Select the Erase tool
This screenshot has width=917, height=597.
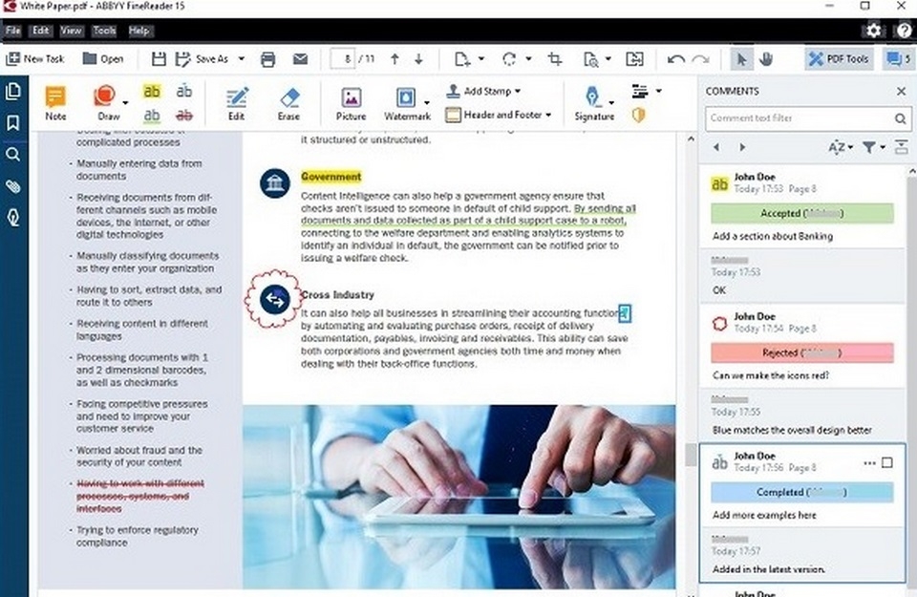click(288, 103)
